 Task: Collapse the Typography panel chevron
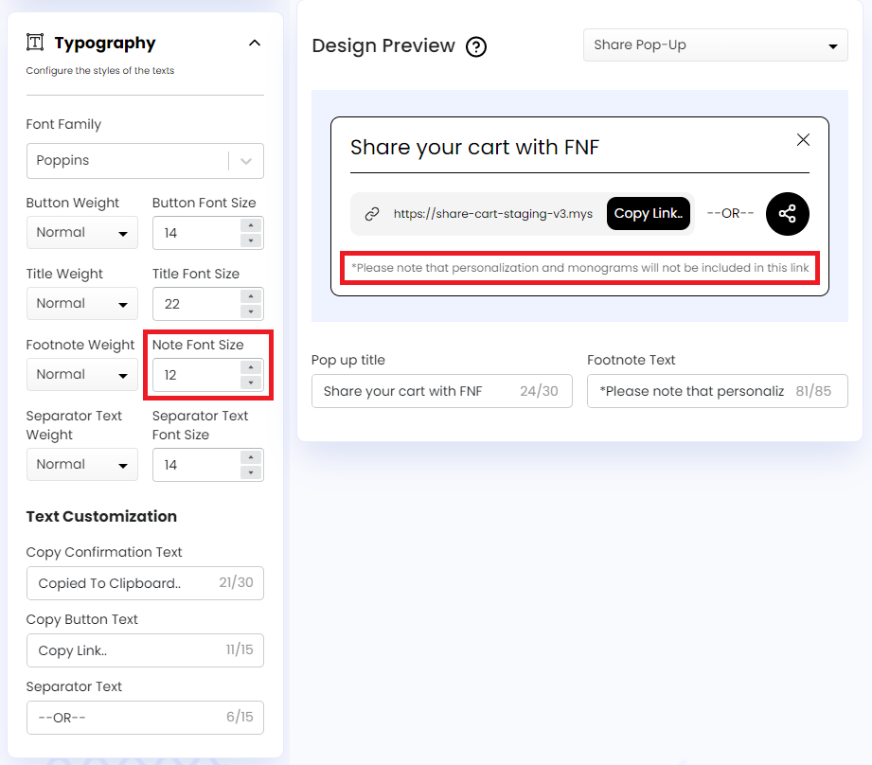(x=254, y=43)
